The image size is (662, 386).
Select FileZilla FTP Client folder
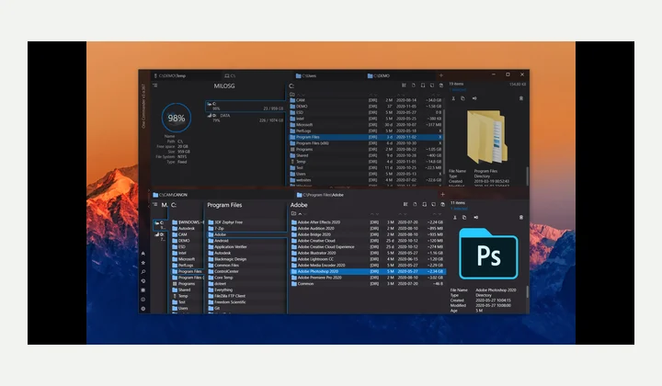click(x=246, y=296)
